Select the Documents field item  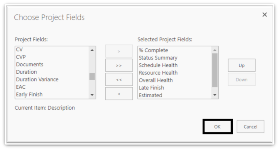tap(30, 64)
